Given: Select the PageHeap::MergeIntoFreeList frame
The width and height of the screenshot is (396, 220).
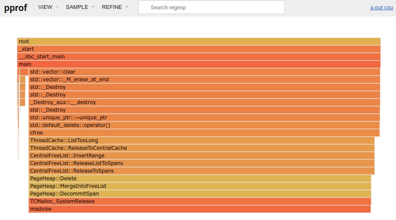Looking at the screenshot, I should 200,186.
